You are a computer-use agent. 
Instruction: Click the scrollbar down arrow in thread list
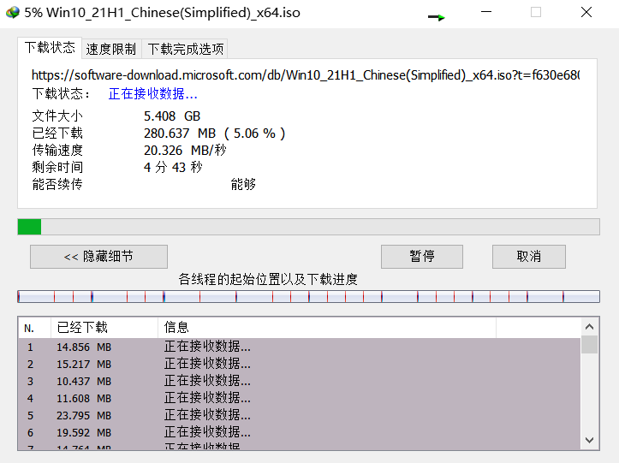pyautogui.click(x=590, y=440)
